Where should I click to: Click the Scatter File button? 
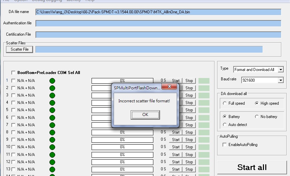[x=19, y=49]
